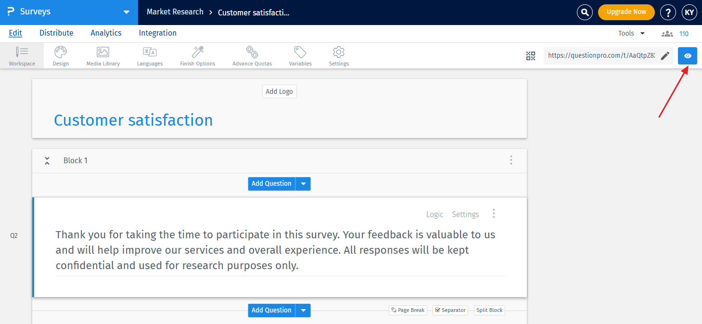
Task: Open Block 1 three-dot menu
Action: (x=511, y=160)
